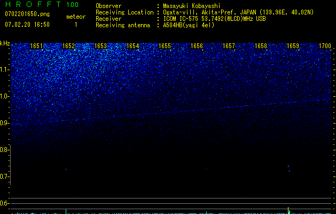
Task: Click the 1653 time marker
Action: (x=101, y=46)
